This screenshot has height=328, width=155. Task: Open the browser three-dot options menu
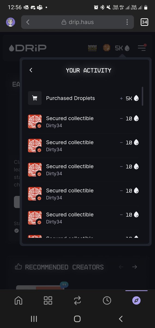pos(127,22)
